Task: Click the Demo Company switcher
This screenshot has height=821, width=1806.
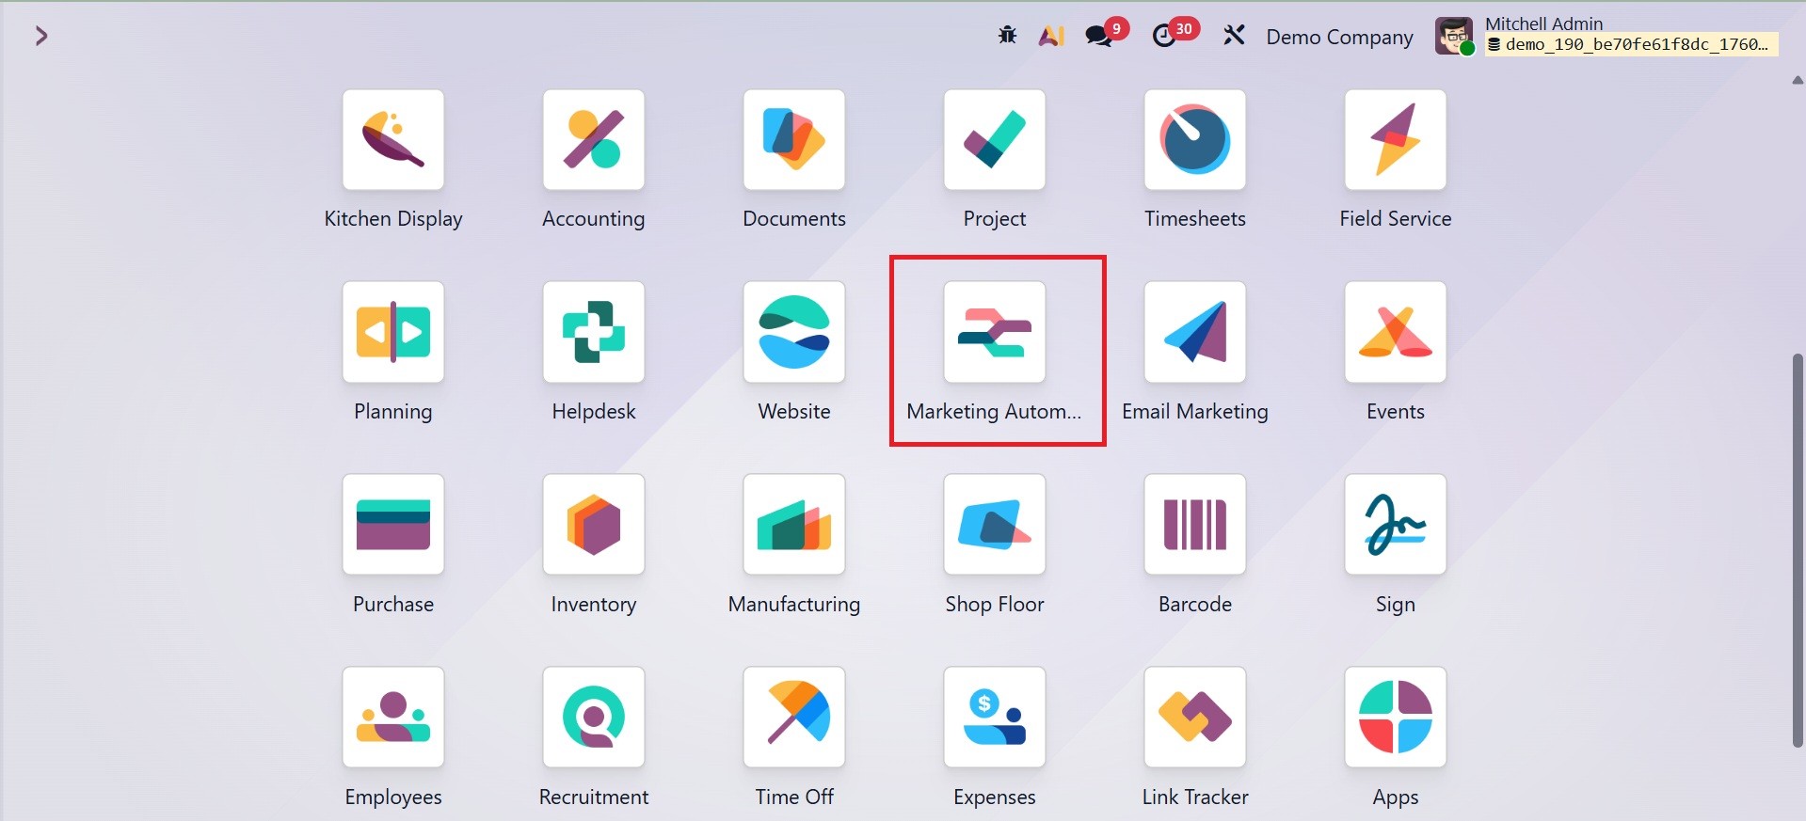Action: [x=1339, y=37]
